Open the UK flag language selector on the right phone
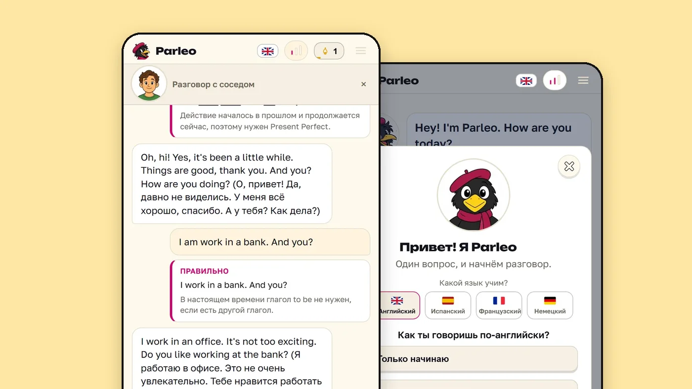The image size is (692, 389). (526, 81)
